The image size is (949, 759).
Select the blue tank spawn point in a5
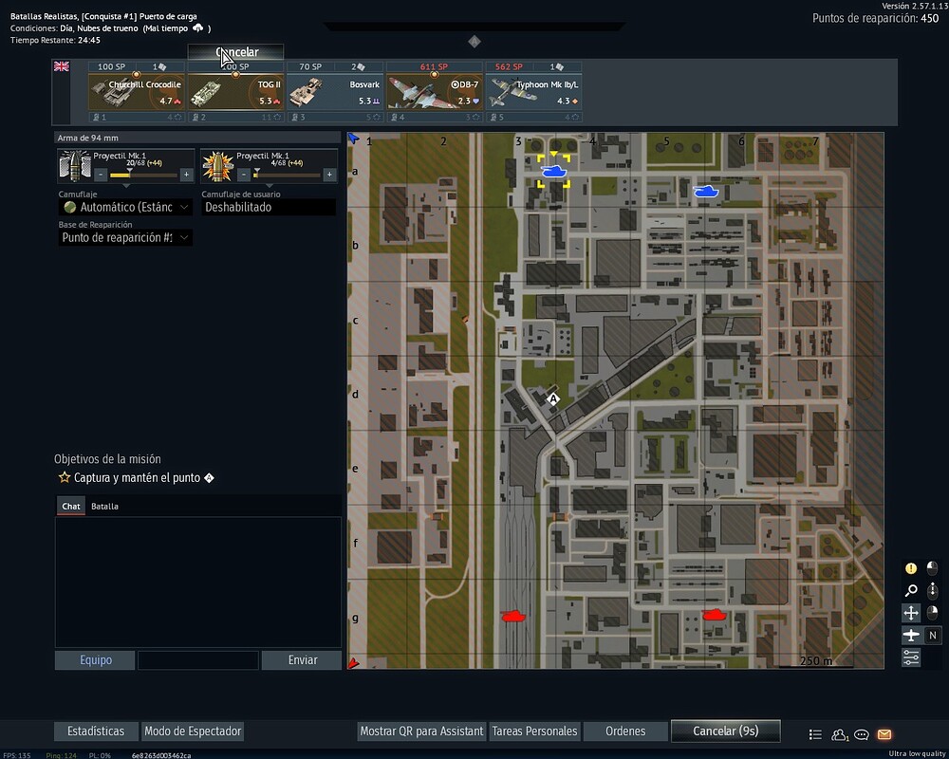[705, 192]
